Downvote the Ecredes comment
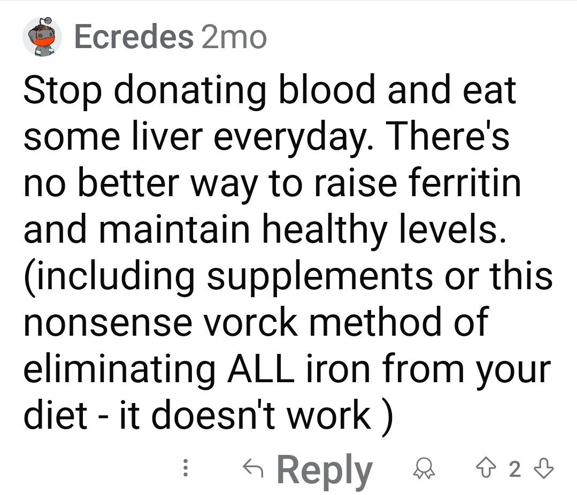This screenshot has height=495, width=577. click(x=544, y=469)
